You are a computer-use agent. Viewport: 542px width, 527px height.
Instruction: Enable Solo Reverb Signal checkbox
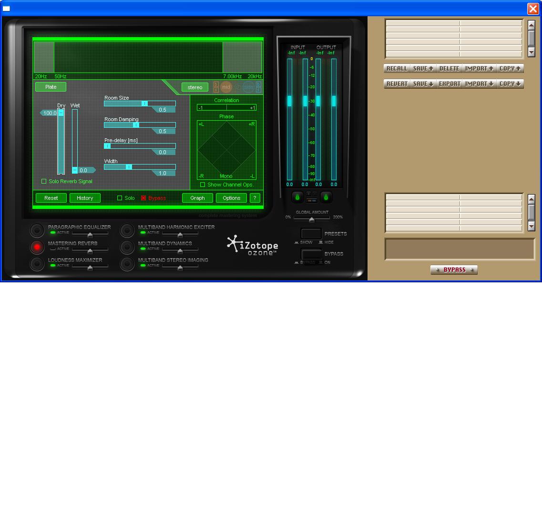pyautogui.click(x=44, y=181)
